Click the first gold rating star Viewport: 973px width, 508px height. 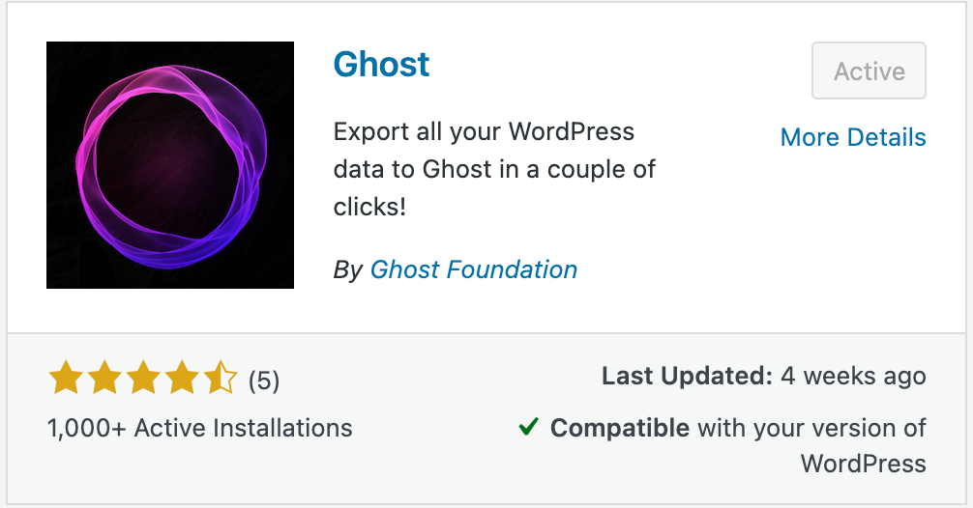coord(66,378)
